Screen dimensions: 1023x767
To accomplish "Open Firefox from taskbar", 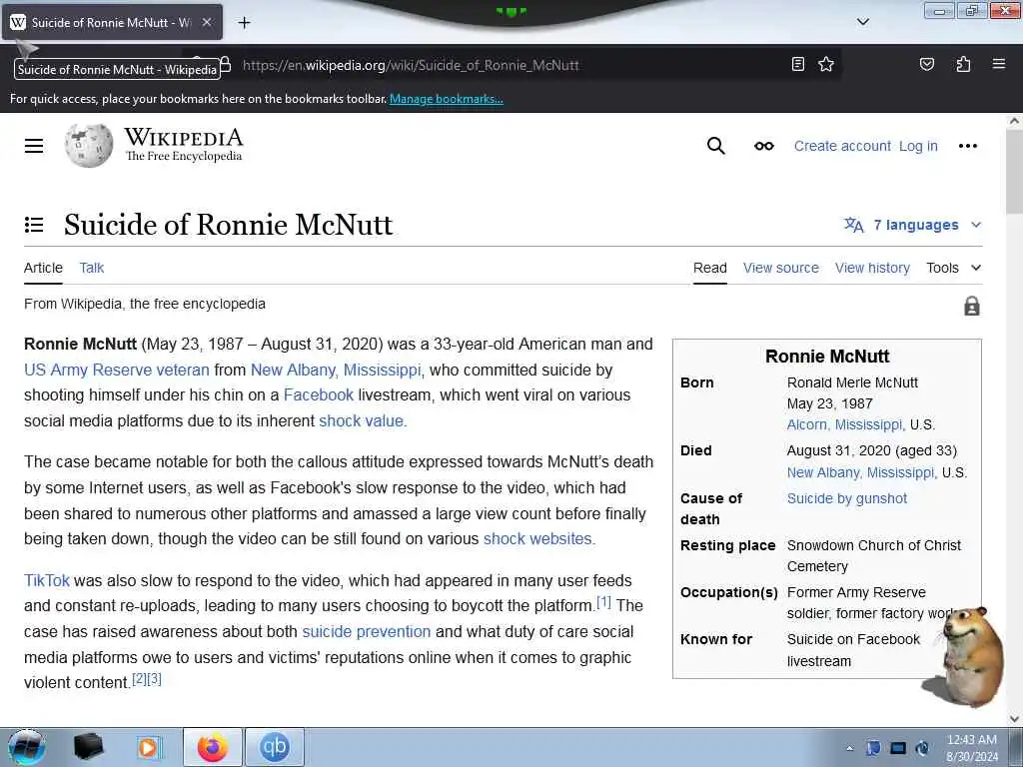I will (213, 747).
